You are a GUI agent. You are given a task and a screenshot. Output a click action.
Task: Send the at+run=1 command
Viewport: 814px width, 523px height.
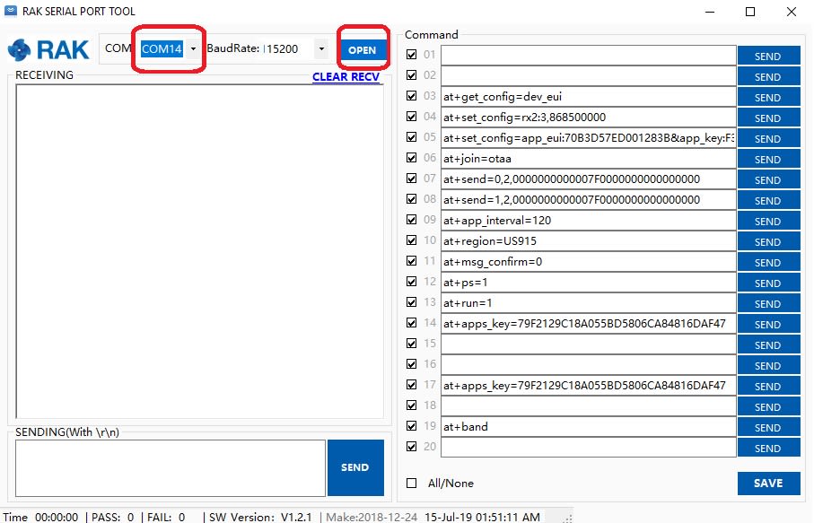pos(768,304)
